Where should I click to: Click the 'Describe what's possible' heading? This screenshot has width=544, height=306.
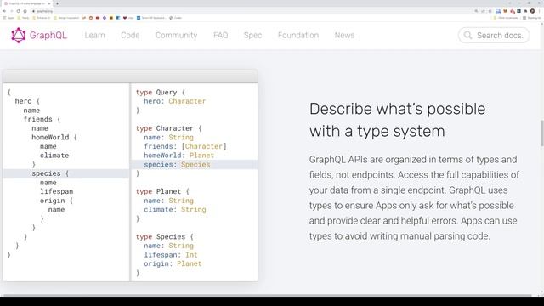pyautogui.click(x=397, y=120)
